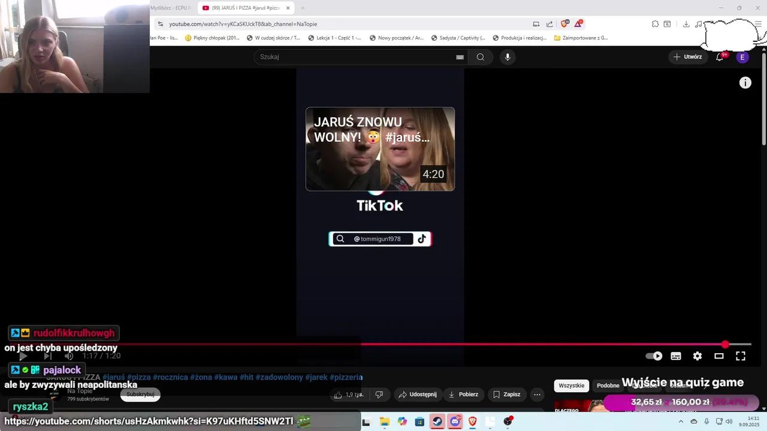Enter fullscreen video mode

click(741, 356)
